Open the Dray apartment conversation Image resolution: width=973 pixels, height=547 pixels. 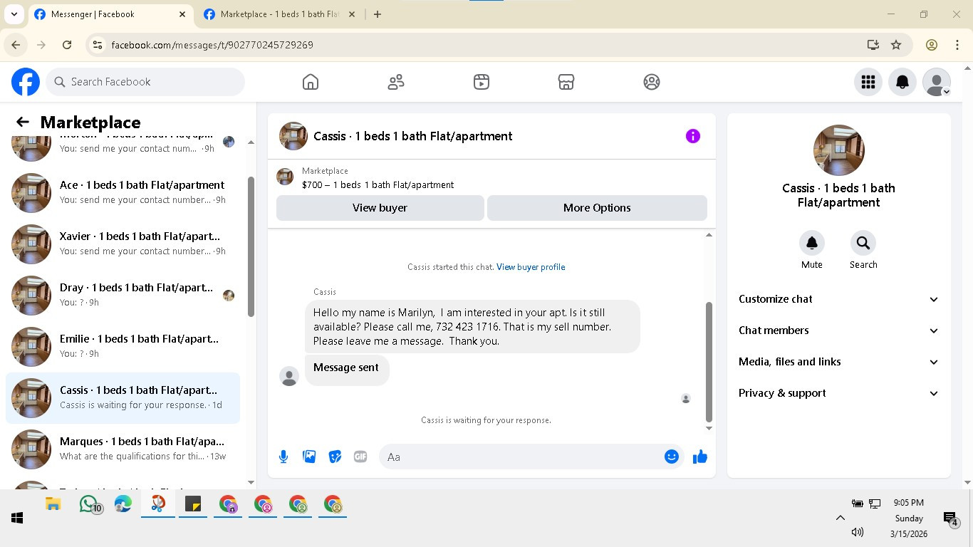coord(123,295)
